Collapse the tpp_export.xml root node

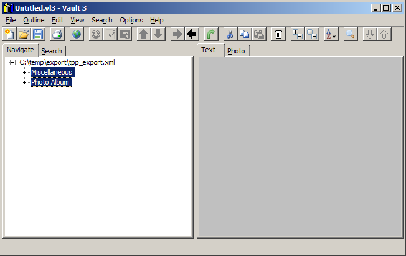point(12,63)
